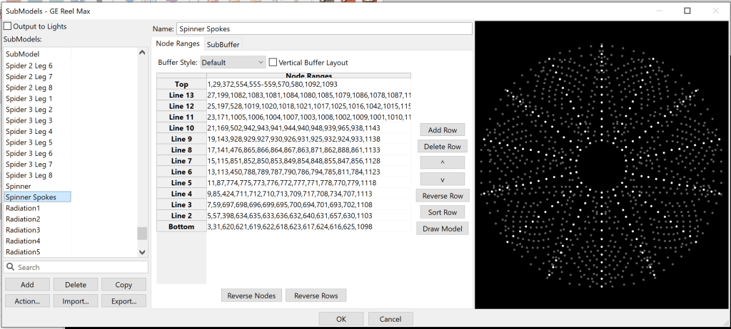731x329 pixels.
Task: Click the Export... button
Action: coord(123,301)
